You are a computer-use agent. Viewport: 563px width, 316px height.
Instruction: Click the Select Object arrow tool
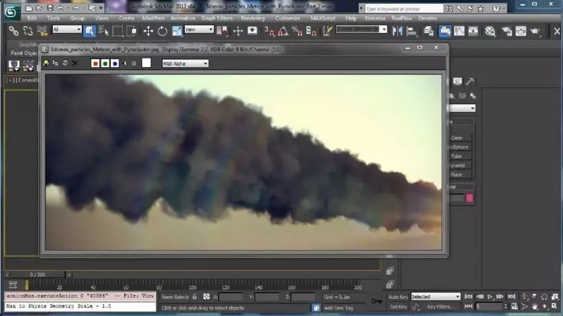pos(89,31)
